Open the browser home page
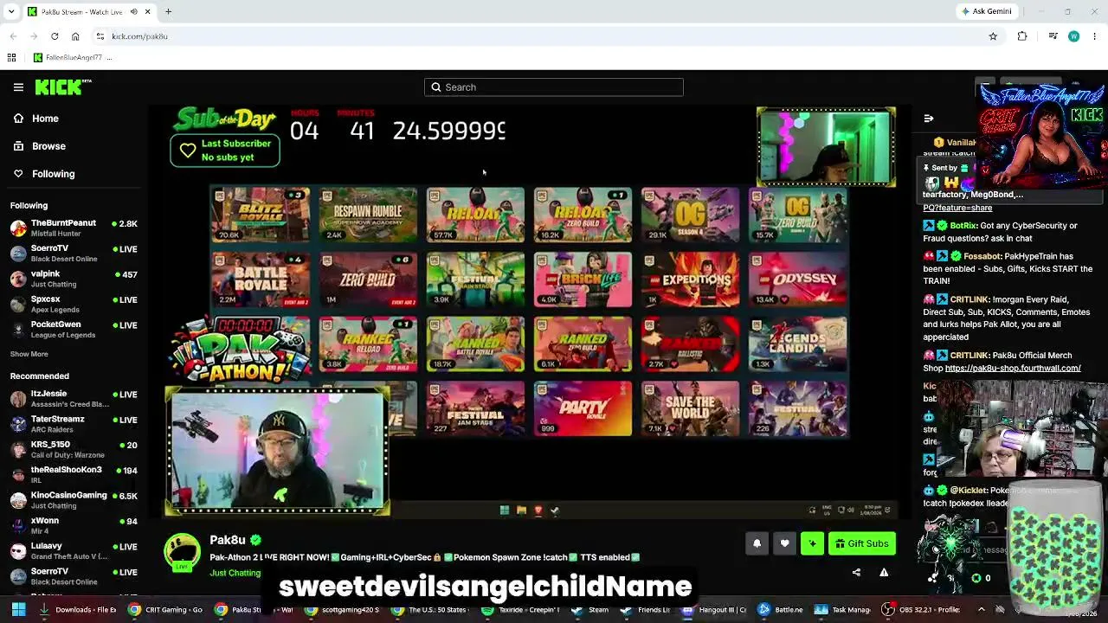 tap(75, 36)
